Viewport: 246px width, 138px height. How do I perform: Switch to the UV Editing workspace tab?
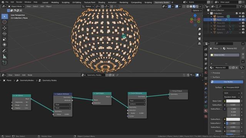coord(77,2)
